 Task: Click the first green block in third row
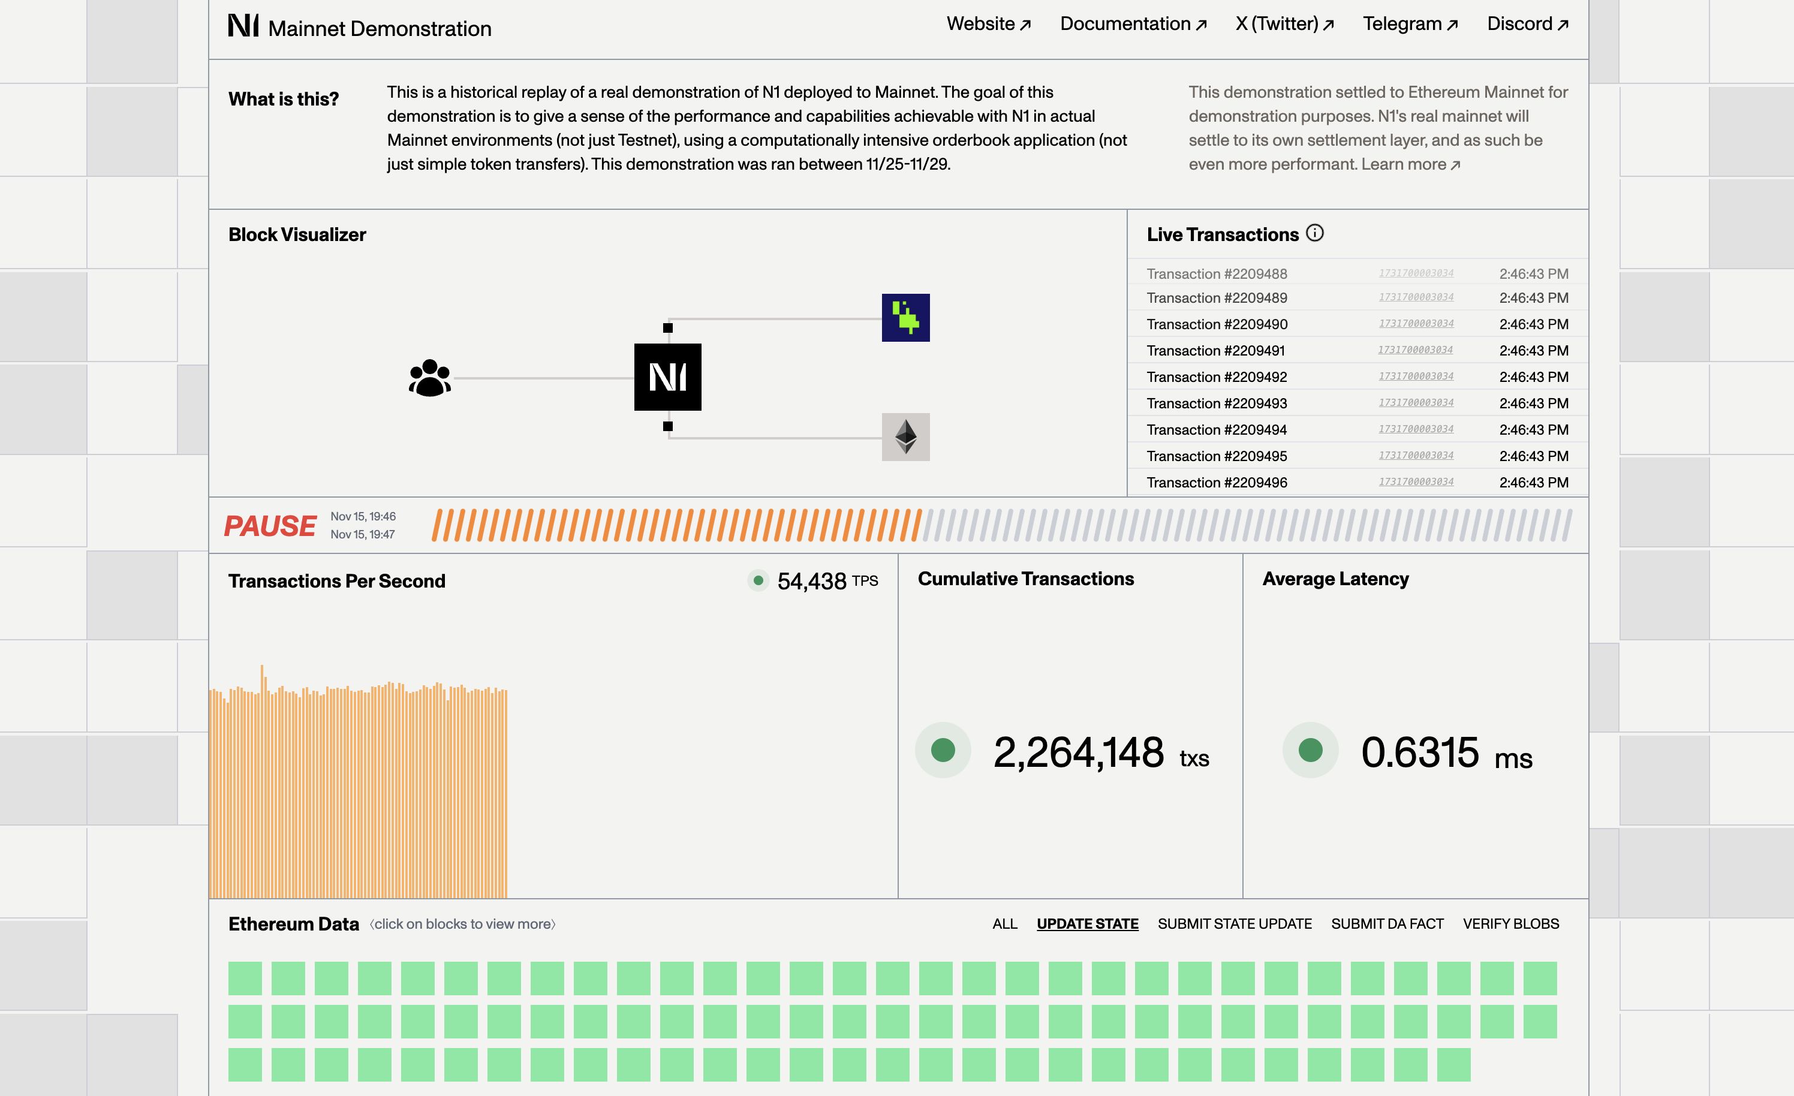[x=245, y=1065]
